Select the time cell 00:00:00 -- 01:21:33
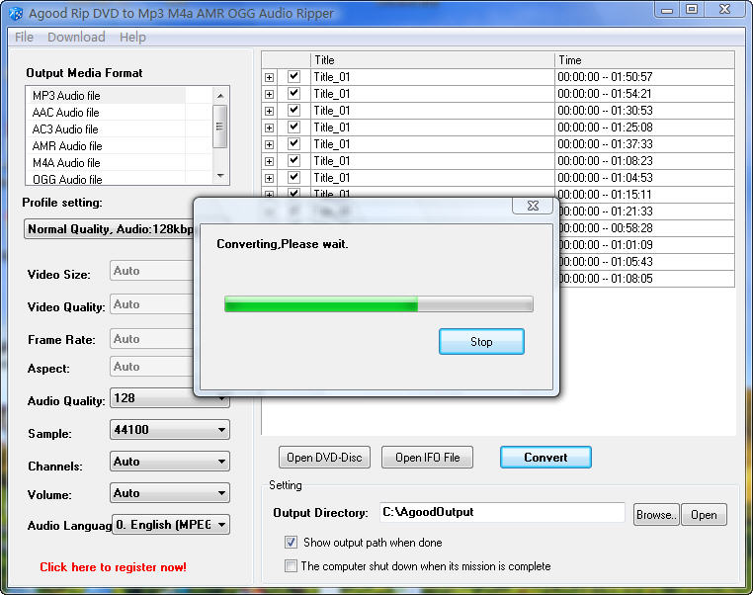753x595 pixels. tap(646, 212)
